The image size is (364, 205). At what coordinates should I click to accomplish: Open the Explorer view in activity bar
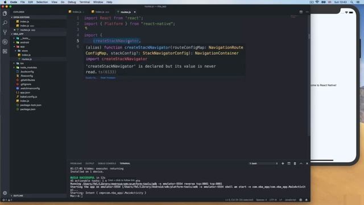5,14
